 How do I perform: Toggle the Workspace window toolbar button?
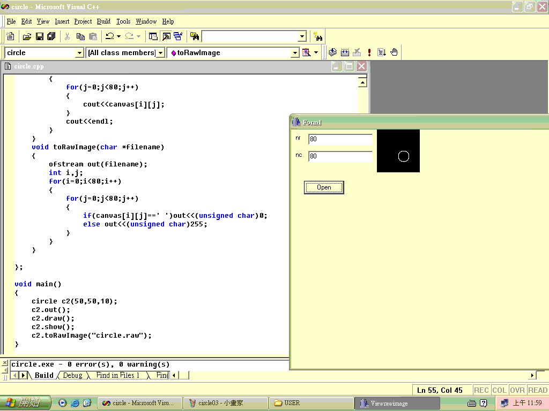(x=153, y=36)
